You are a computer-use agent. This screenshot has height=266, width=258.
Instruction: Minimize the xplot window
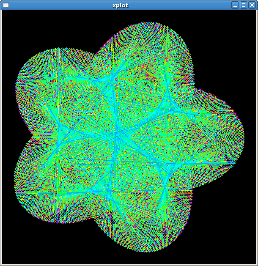pos(235,5)
